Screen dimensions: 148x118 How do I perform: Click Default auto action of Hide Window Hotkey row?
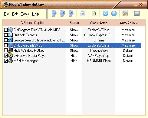(128, 51)
